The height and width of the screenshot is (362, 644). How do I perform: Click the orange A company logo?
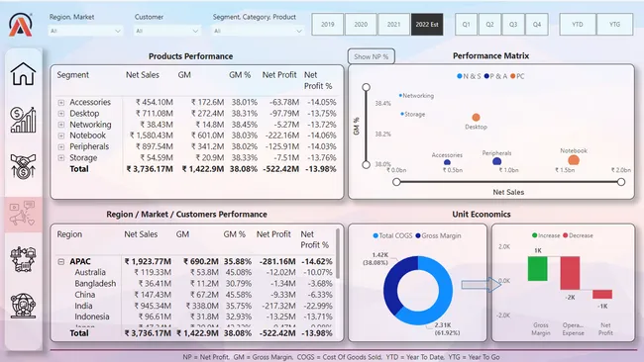(20, 25)
